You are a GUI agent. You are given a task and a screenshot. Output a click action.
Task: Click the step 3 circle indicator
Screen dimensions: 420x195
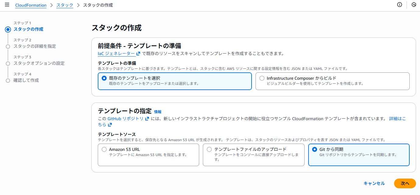[8, 63]
